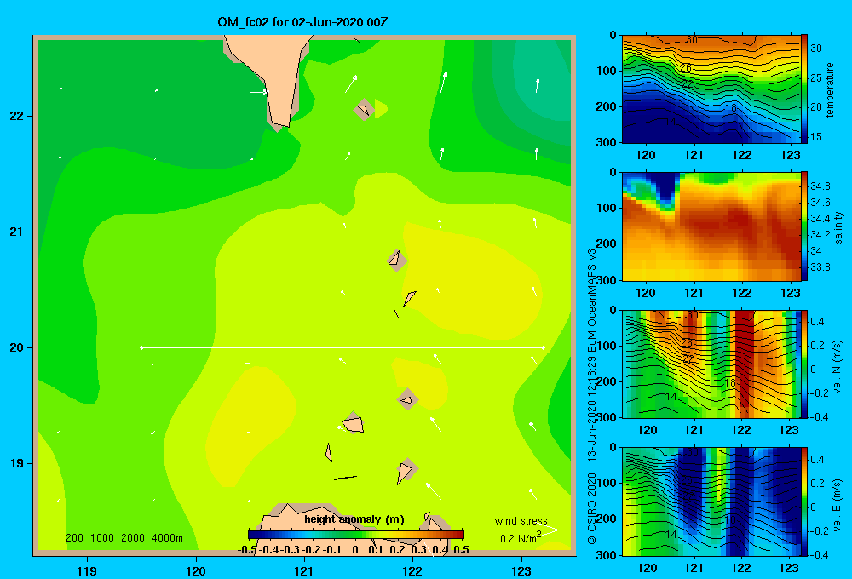Open the northward velocity section panel
852x579 pixels.
[x=711, y=364]
